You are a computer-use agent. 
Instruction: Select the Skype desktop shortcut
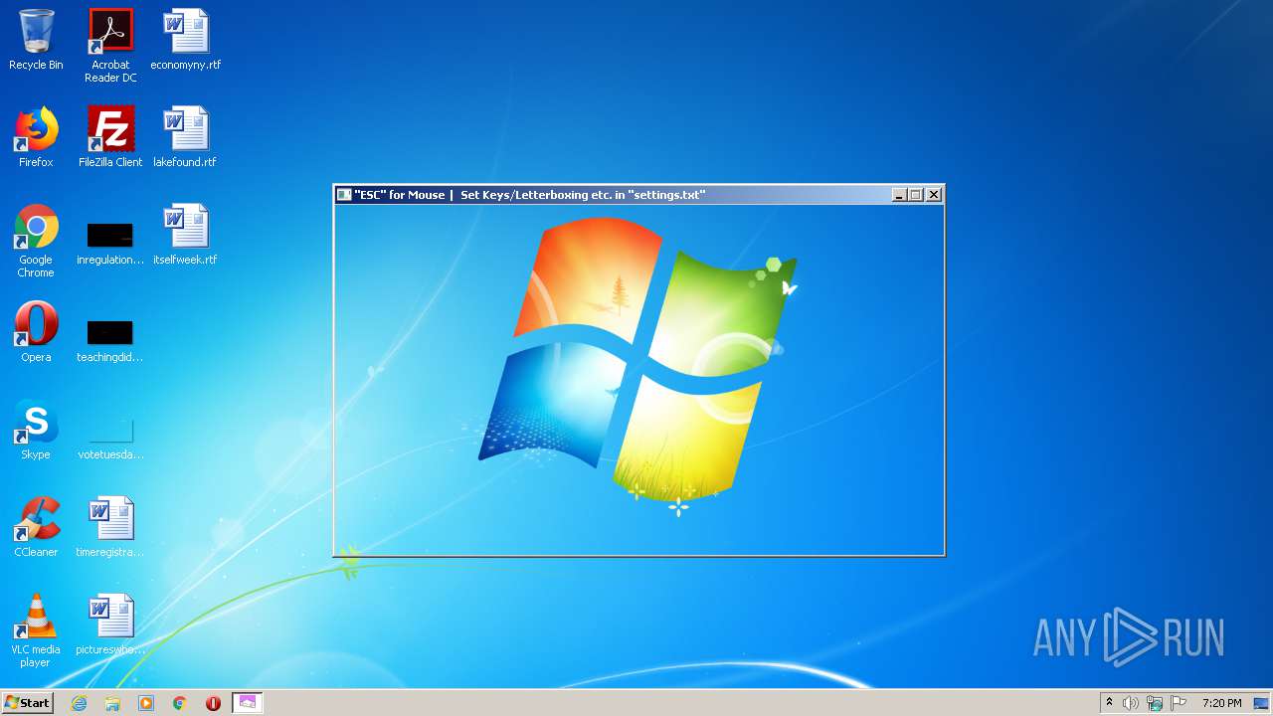tap(36, 430)
